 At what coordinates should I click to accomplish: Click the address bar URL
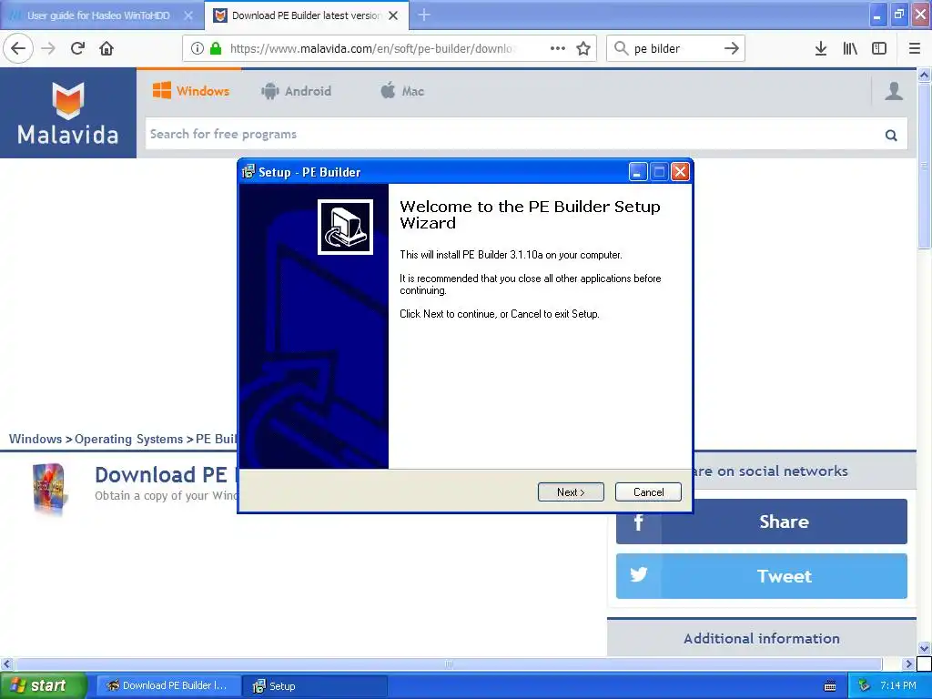click(373, 49)
